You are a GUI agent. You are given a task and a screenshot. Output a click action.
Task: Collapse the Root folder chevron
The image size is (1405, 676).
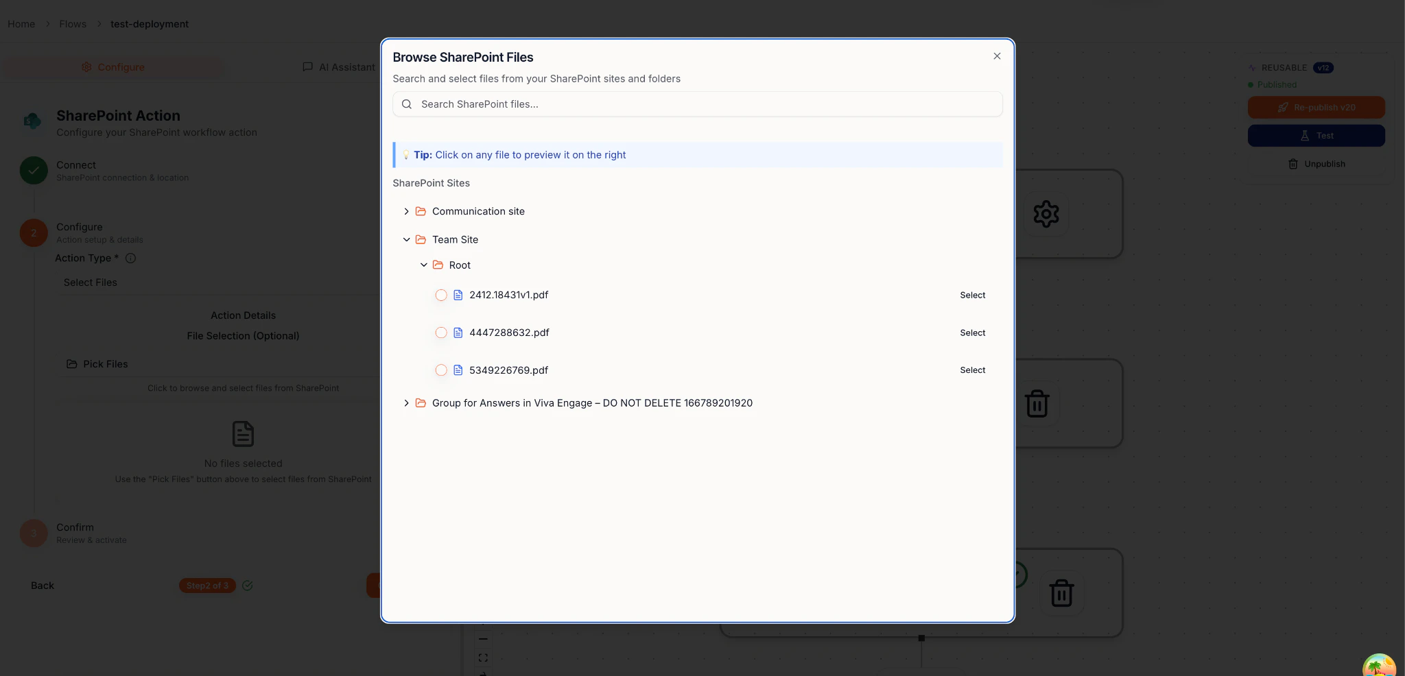tap(423, 265)
